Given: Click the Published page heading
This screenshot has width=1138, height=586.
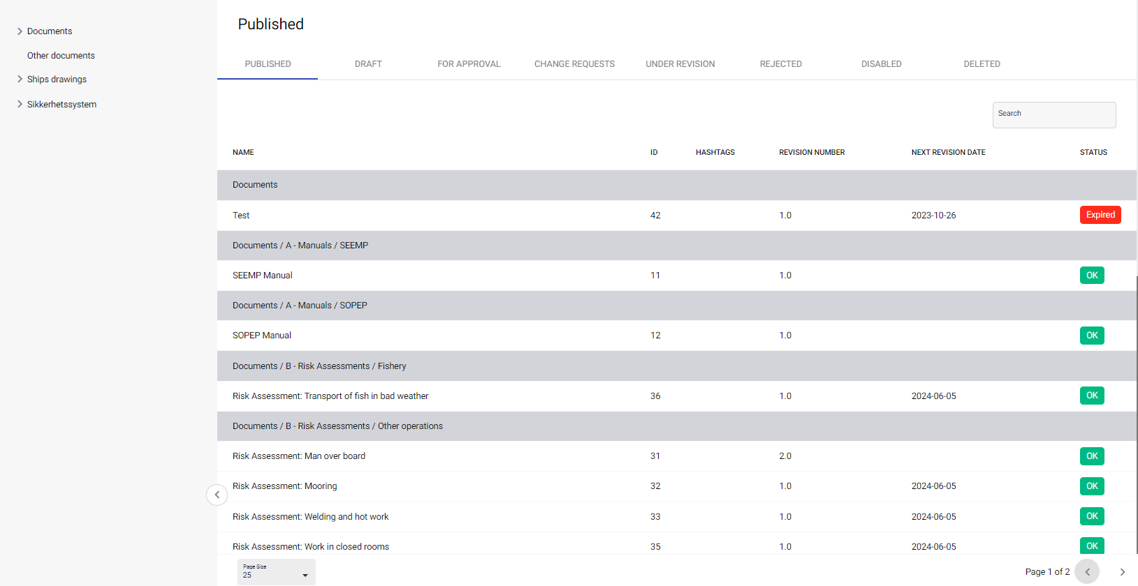Looking at the screenshot, I should coord(270,24).
